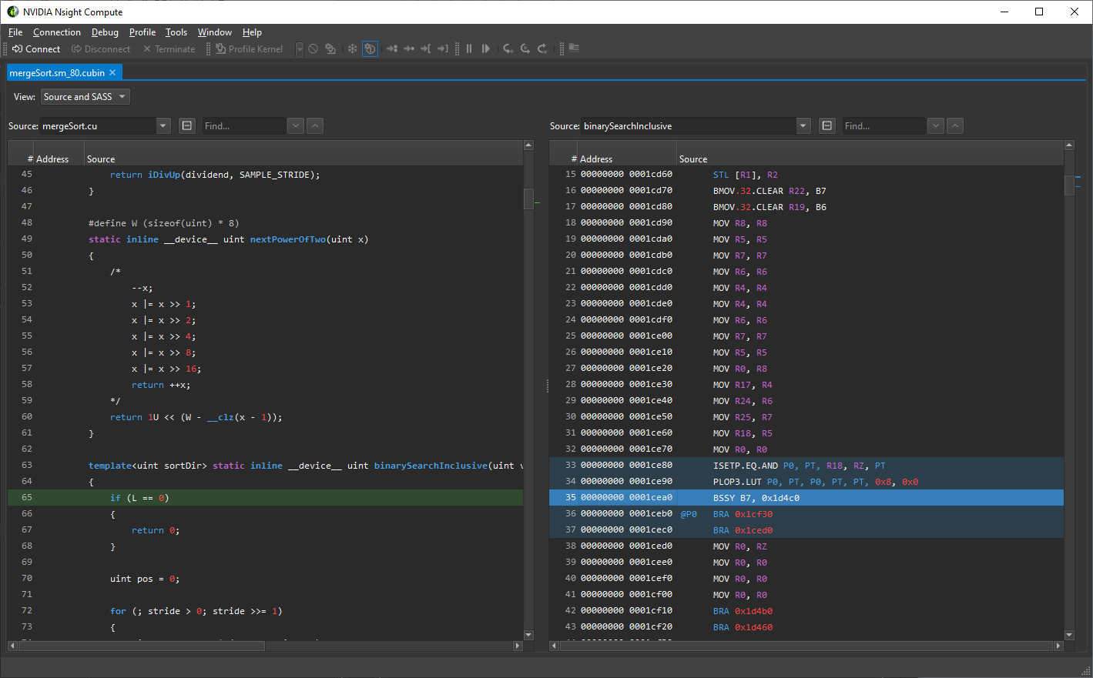Open the File menu
This screenshot has height=678, width=1093.
point(15,32)
